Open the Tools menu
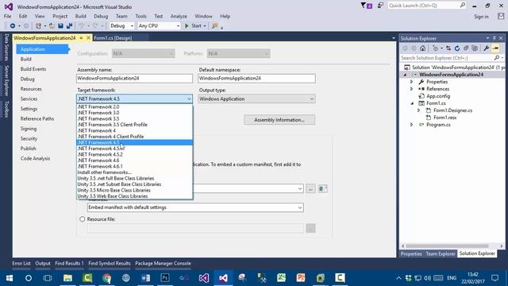508x286 pixels. pos(140,16)
